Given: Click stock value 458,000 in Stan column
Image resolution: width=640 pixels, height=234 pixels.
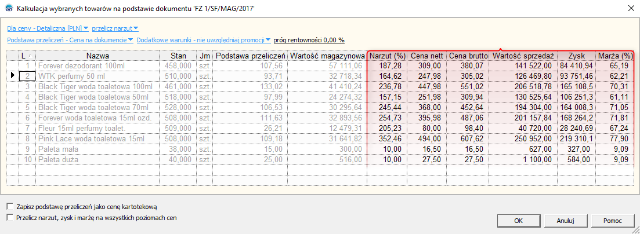Looking at the screenshot, I should coord(178,65).
